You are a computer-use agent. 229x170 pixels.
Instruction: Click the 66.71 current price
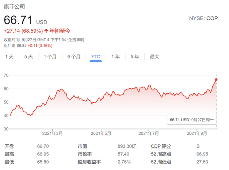tap(18, 20)
